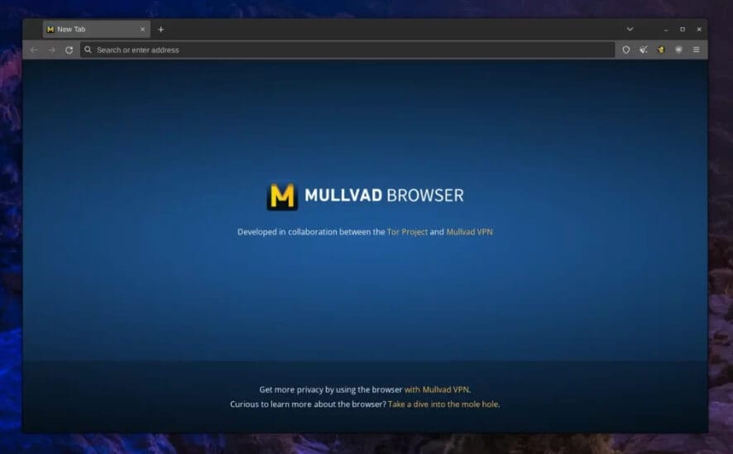Expand the list all tabs chevron
The height and width of the screenshot is (454, 733).
pyautogui.click(x=630, y=29)
